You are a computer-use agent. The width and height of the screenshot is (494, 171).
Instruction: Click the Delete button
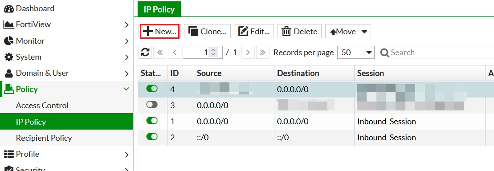pos(299,31)
